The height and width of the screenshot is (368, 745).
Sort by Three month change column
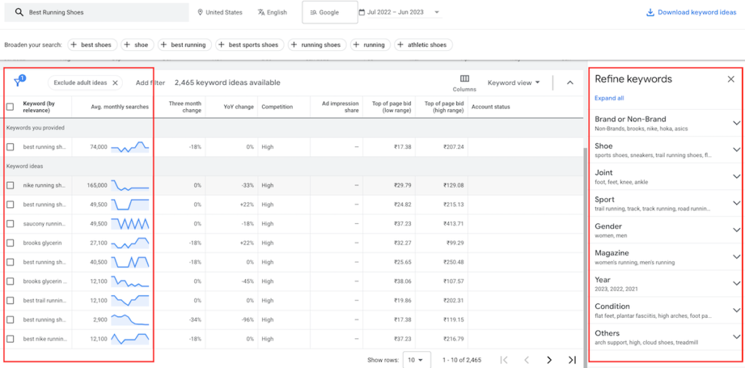[185, 107]
